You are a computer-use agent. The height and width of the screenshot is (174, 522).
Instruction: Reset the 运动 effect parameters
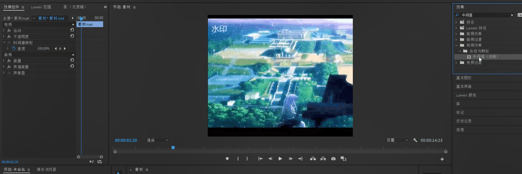72,30
